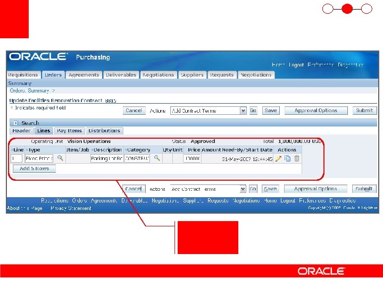
Task: Click the footer Logout link
Action: [288, 200]
